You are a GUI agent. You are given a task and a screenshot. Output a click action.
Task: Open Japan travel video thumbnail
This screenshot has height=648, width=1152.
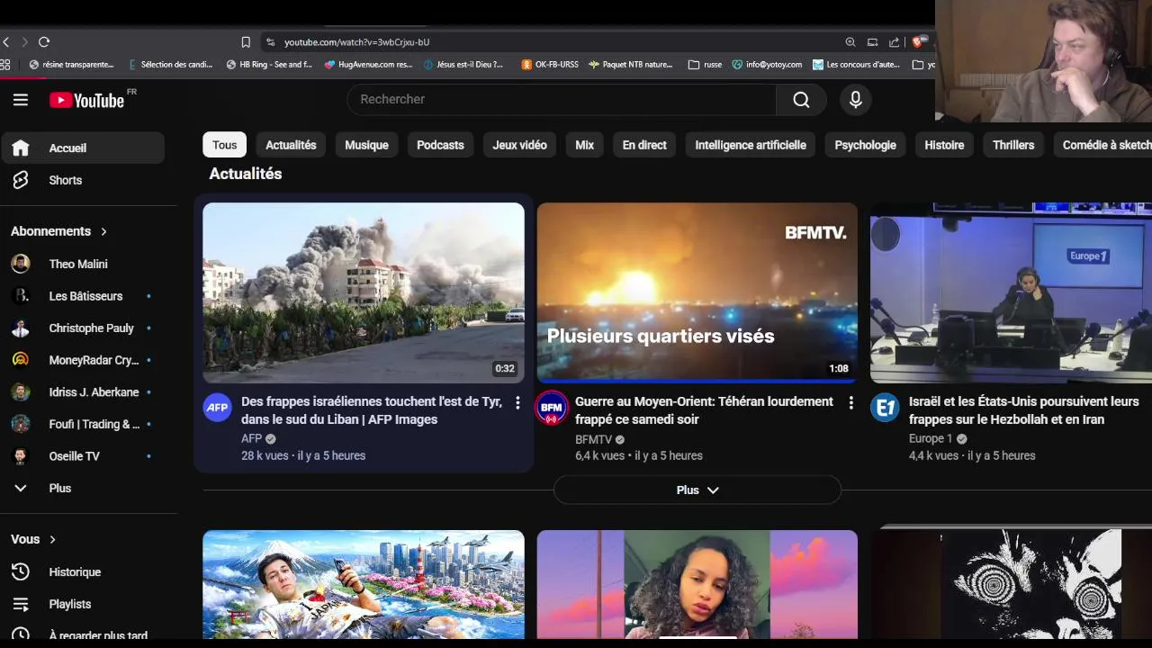(364, 585)
